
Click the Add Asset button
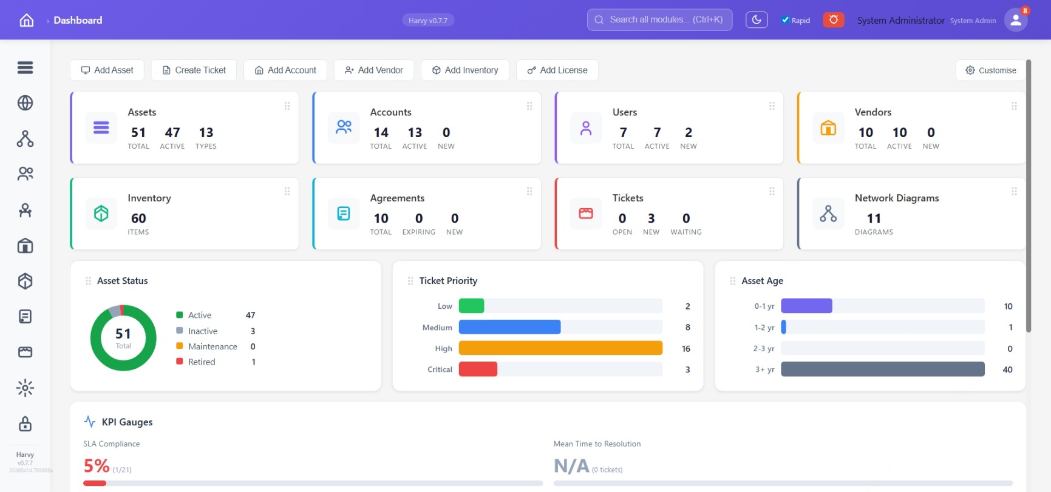tap(107, 70)
